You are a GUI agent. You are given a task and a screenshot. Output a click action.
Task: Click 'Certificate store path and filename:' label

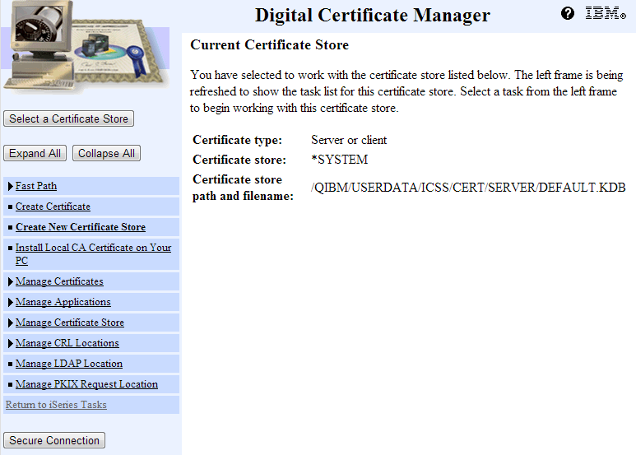(243, 188)
